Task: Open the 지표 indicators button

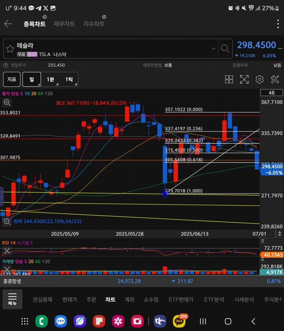Action: [12, 79]
